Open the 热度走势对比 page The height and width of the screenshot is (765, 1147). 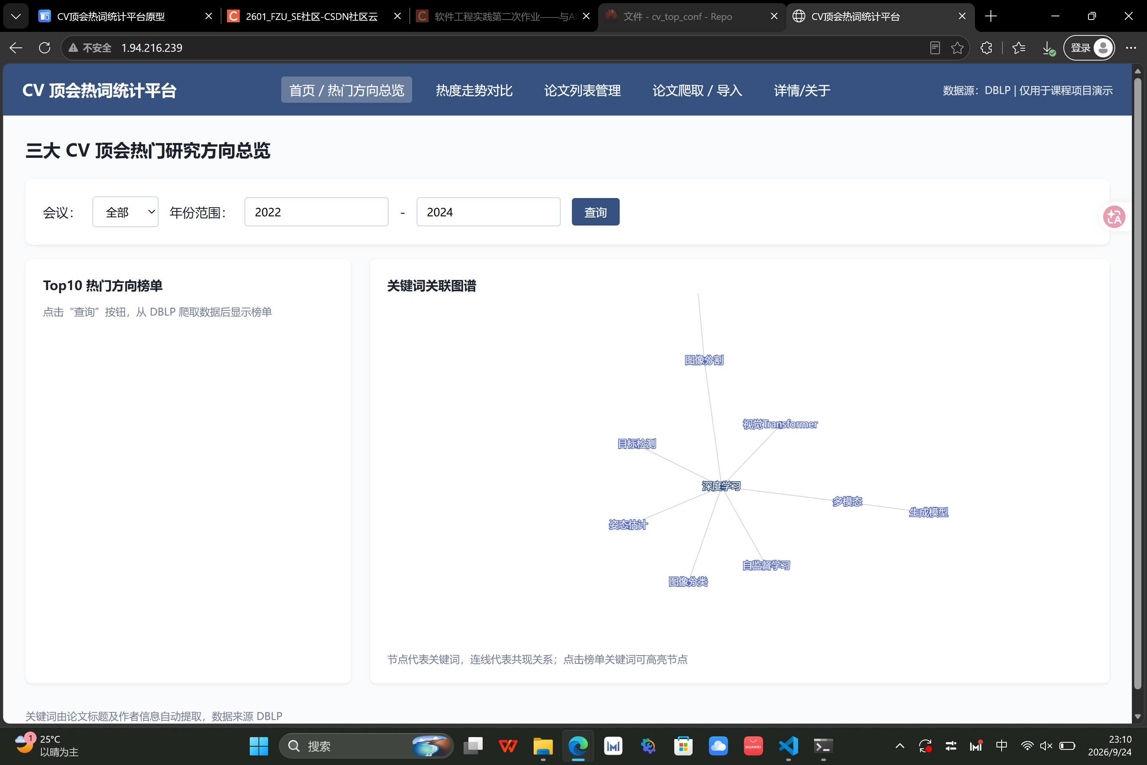click(474, 90)
